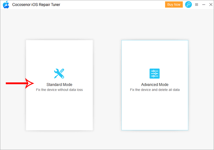
Task: Click the Cocosenor apple wrench logo
Action: (x=6, y=5)
